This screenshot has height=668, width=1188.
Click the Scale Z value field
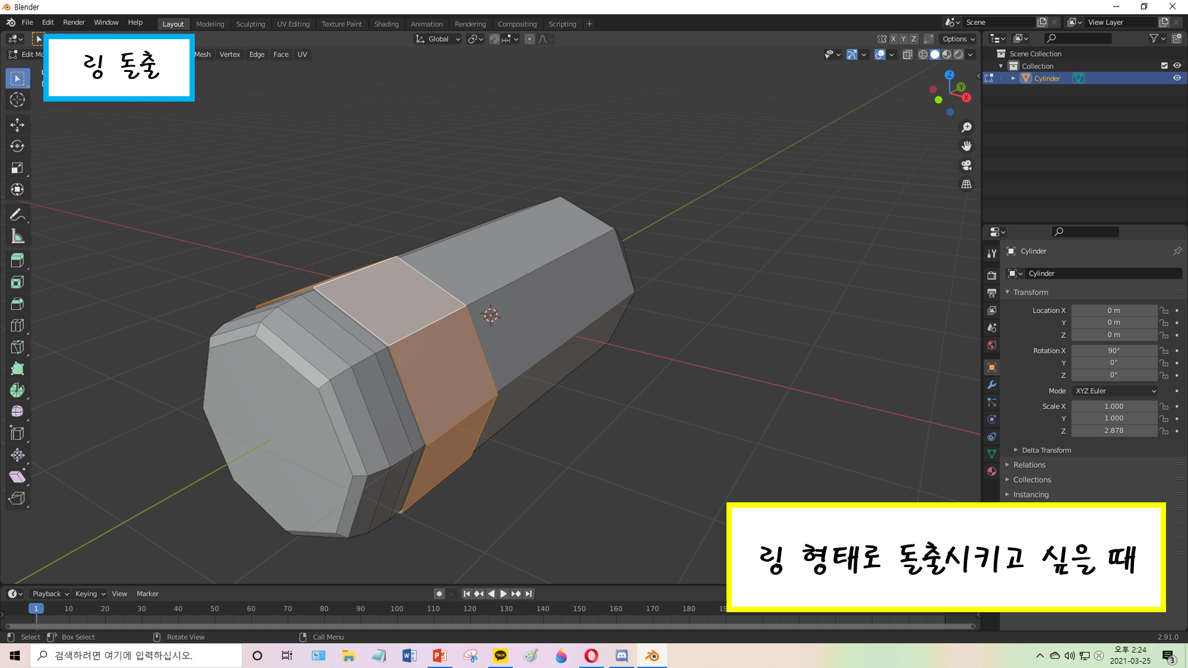[1113, 430]
